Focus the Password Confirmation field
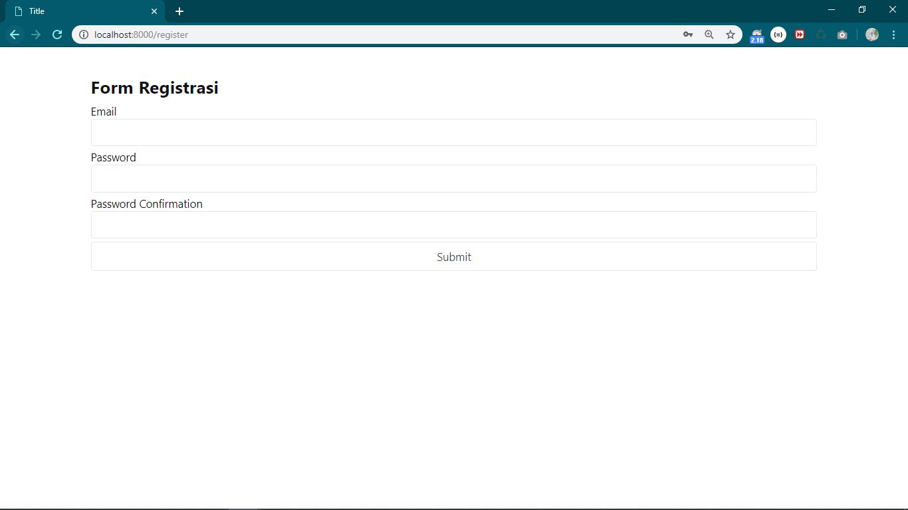The height and width of the screenshot is (510, 908). click(454, 224)
